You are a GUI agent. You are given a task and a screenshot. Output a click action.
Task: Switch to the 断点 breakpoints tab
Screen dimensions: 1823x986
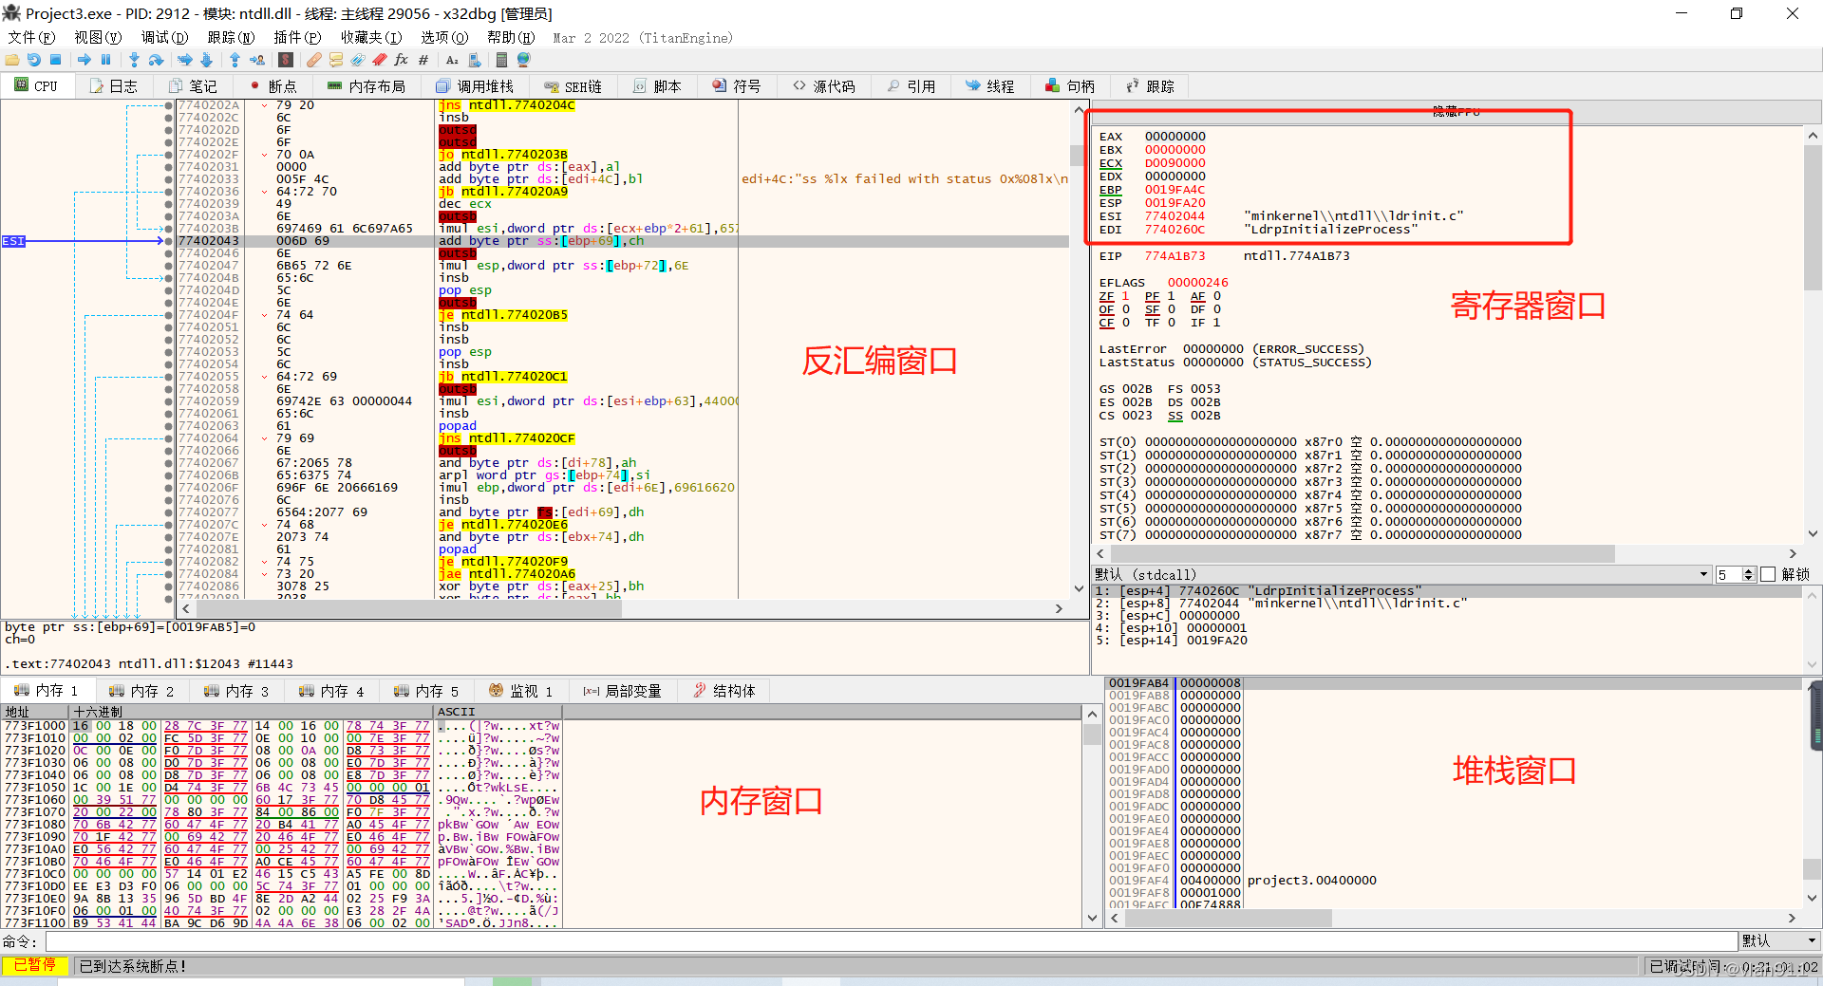[x=273, y=85]
